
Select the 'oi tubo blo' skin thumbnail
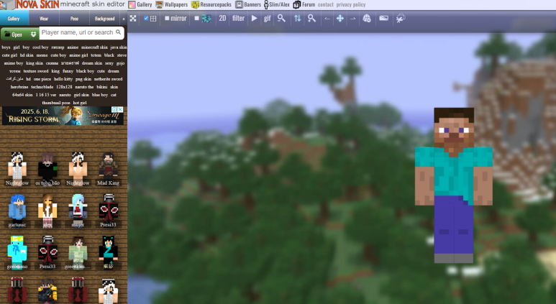pyautogui.click(x=47, y=169)
